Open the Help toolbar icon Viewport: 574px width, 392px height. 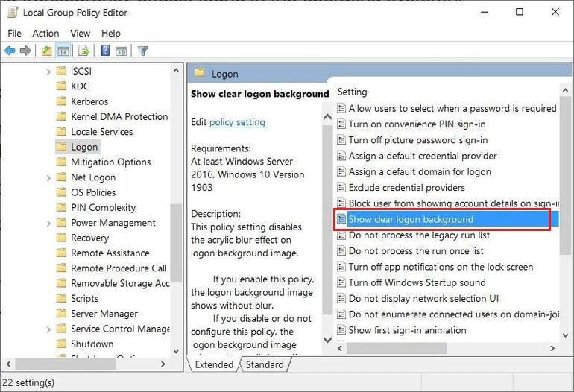tap(105, 51)
